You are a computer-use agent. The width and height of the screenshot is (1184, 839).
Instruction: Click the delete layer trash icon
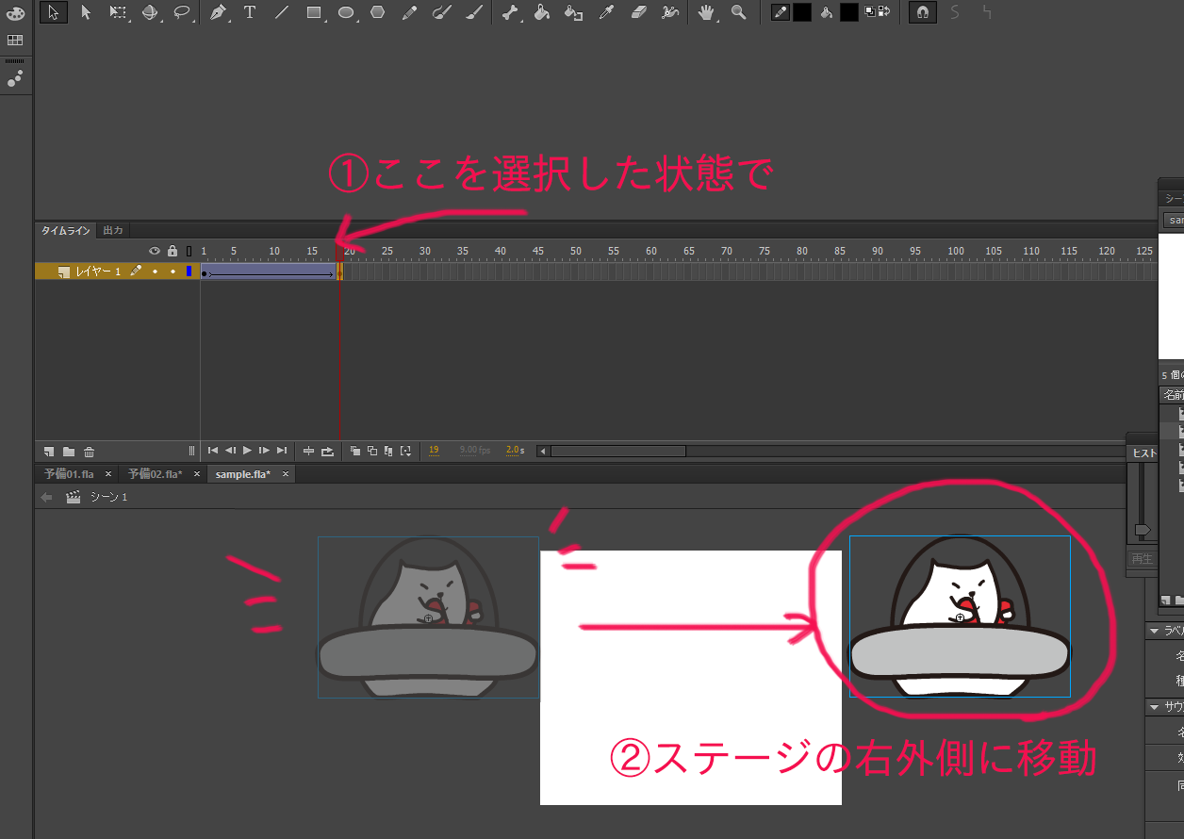[x=89, y=452]
